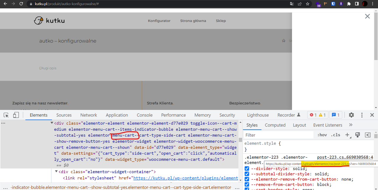378x190 pixels.
Task: Switch to the Sources tab
Action: 64,115
